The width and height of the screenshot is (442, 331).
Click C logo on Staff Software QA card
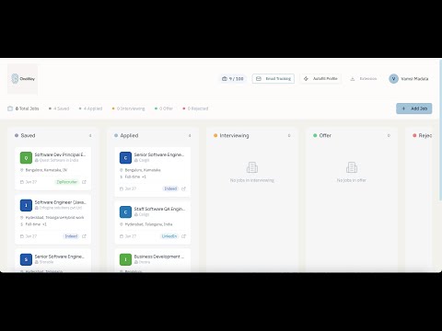click(125, 212)
